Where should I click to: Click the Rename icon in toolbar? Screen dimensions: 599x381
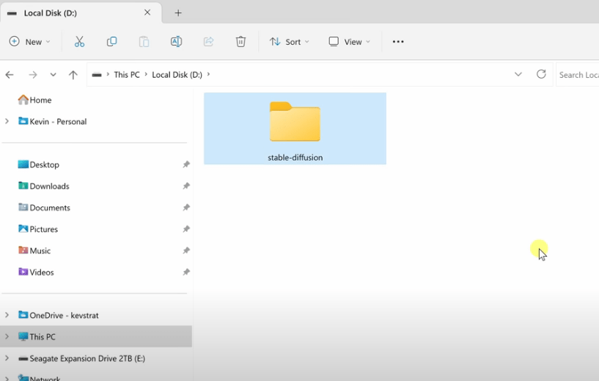[176, 42]
